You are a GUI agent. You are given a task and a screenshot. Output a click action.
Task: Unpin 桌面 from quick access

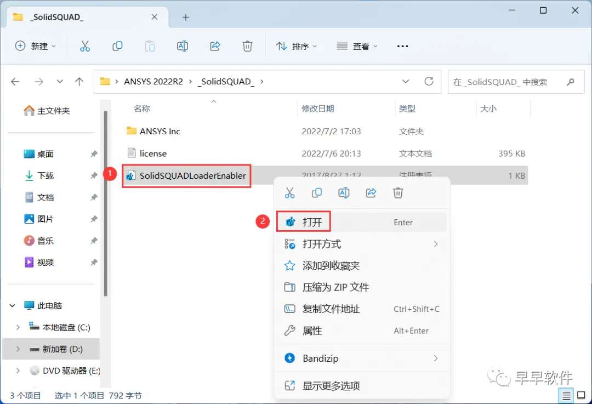click(x=94, y=154)
